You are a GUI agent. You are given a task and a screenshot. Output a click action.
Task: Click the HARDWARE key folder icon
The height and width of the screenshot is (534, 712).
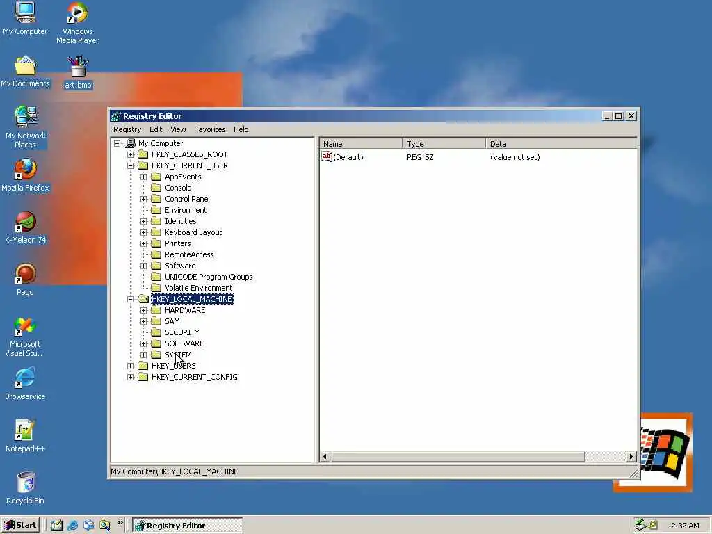click(156, 310)
